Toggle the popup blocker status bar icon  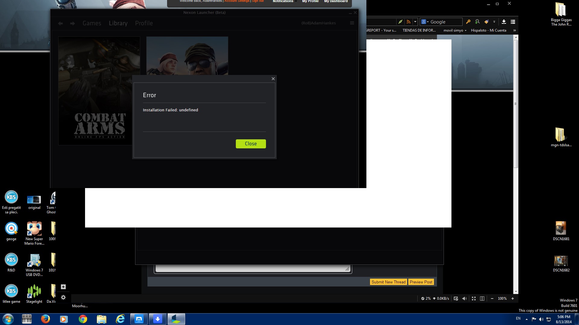[456, 299]
